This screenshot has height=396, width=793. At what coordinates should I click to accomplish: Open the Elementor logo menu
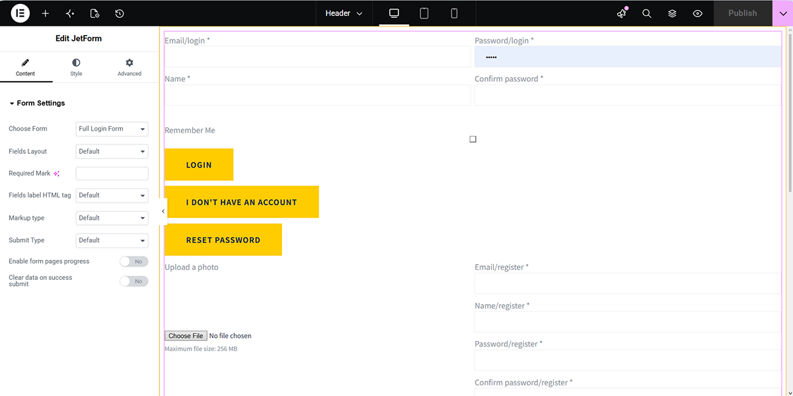[20, 13]
